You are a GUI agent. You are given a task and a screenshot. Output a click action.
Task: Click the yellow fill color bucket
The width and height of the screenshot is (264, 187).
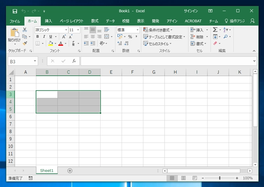tap(51, 43)
